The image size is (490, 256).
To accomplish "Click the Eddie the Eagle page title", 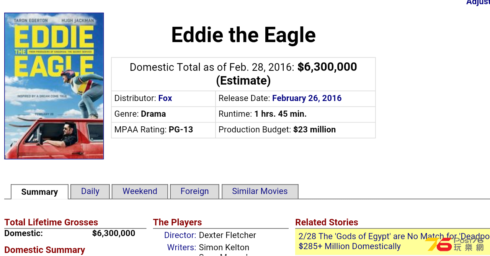I will [x=243, y=35].
